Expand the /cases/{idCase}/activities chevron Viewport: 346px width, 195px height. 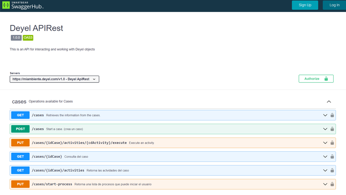click(325, 170)
